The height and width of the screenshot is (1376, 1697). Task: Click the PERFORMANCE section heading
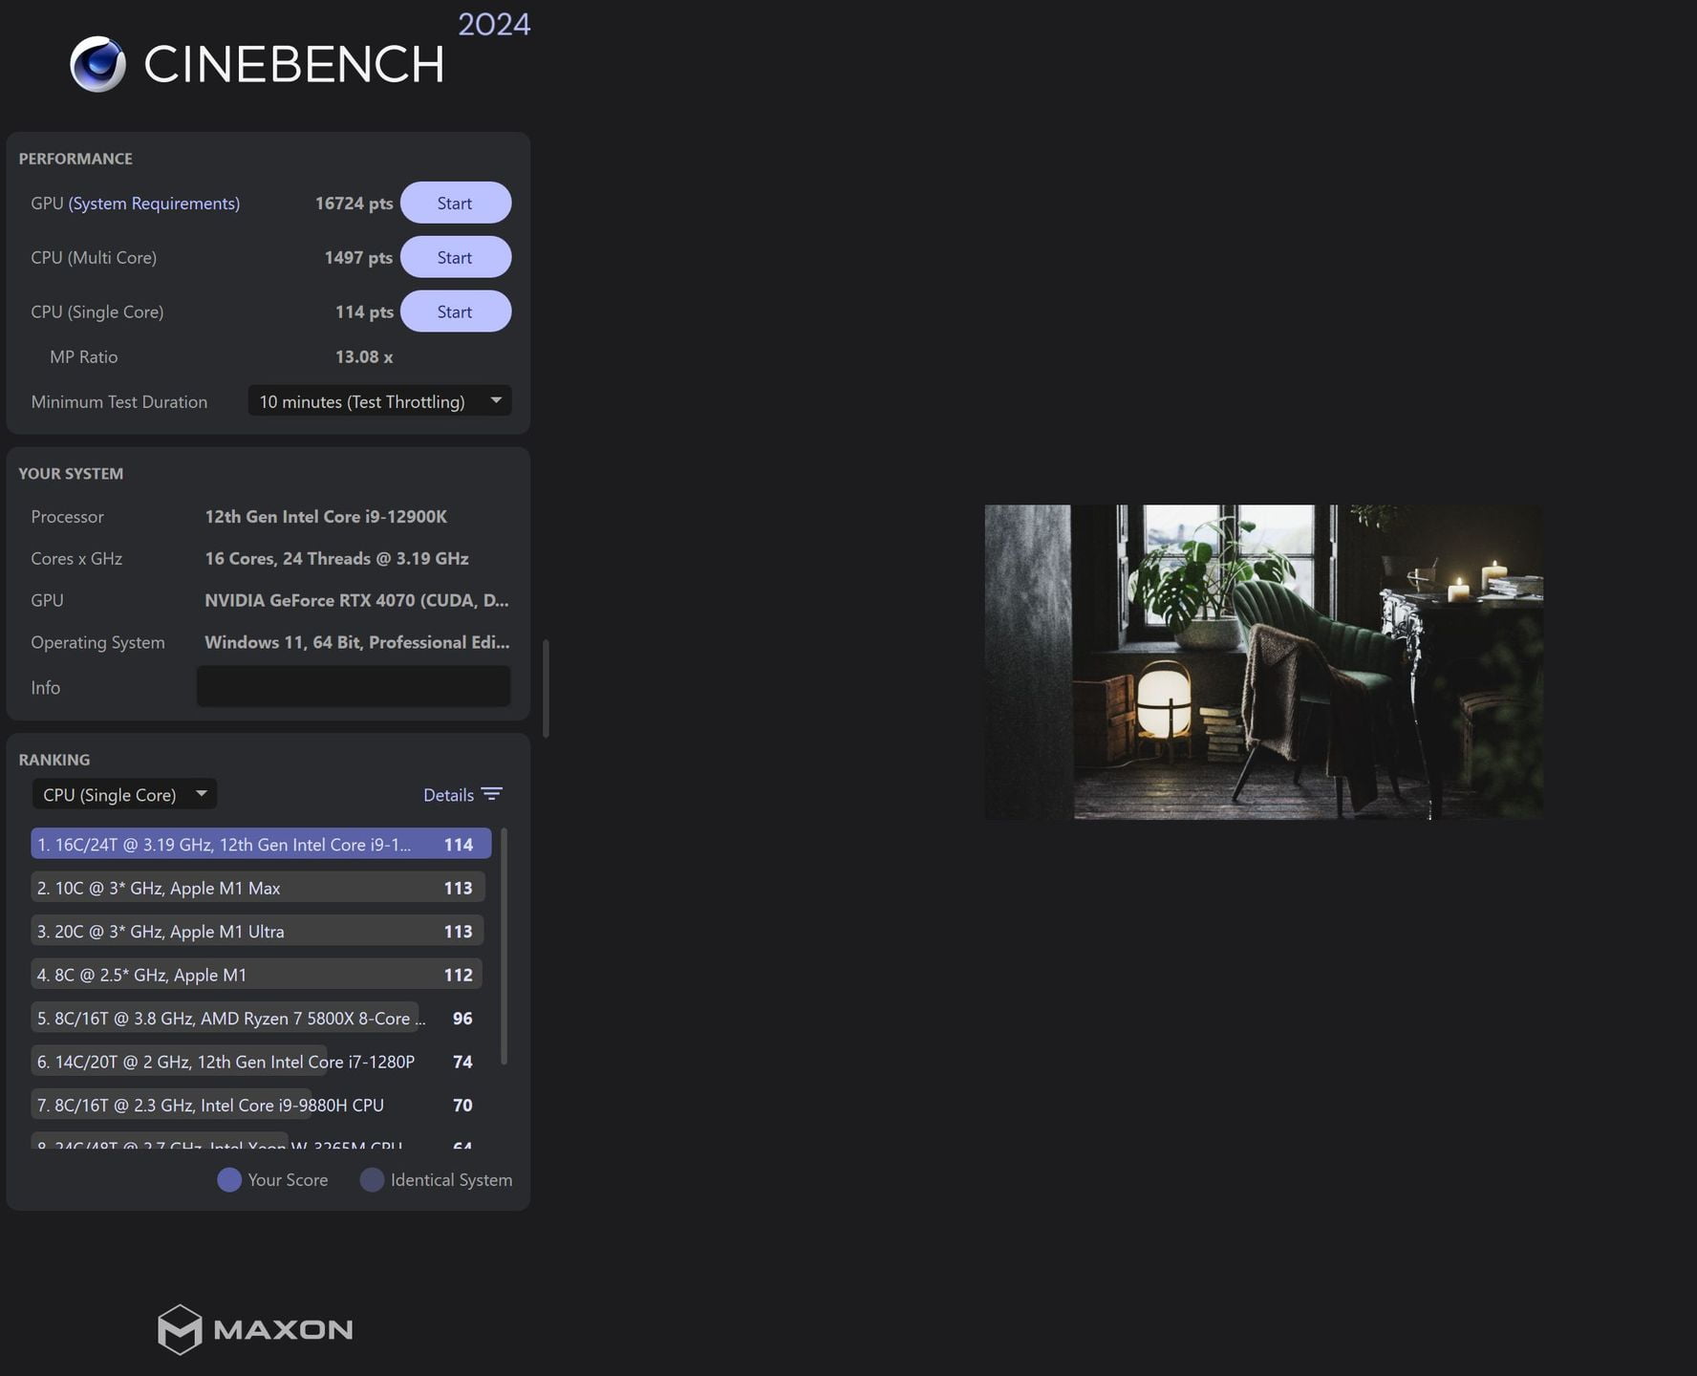pyautogui.click(x=75, y=159)
